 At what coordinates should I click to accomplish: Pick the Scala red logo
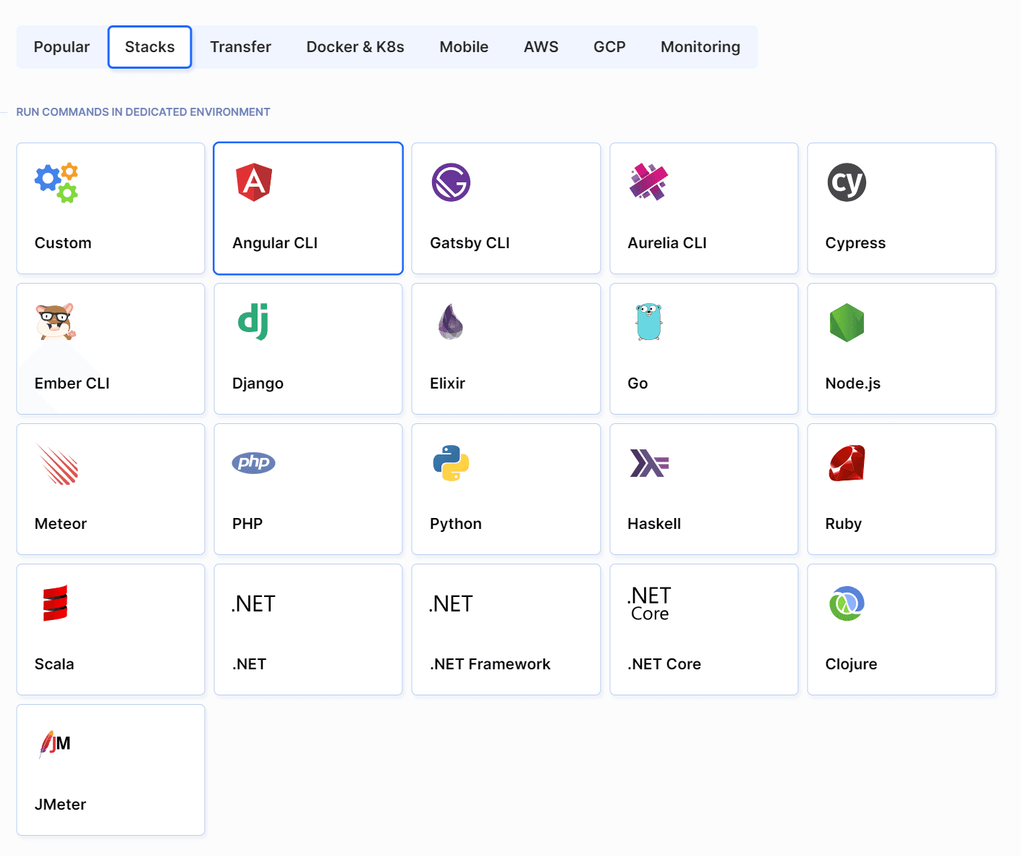click(55, 603)
